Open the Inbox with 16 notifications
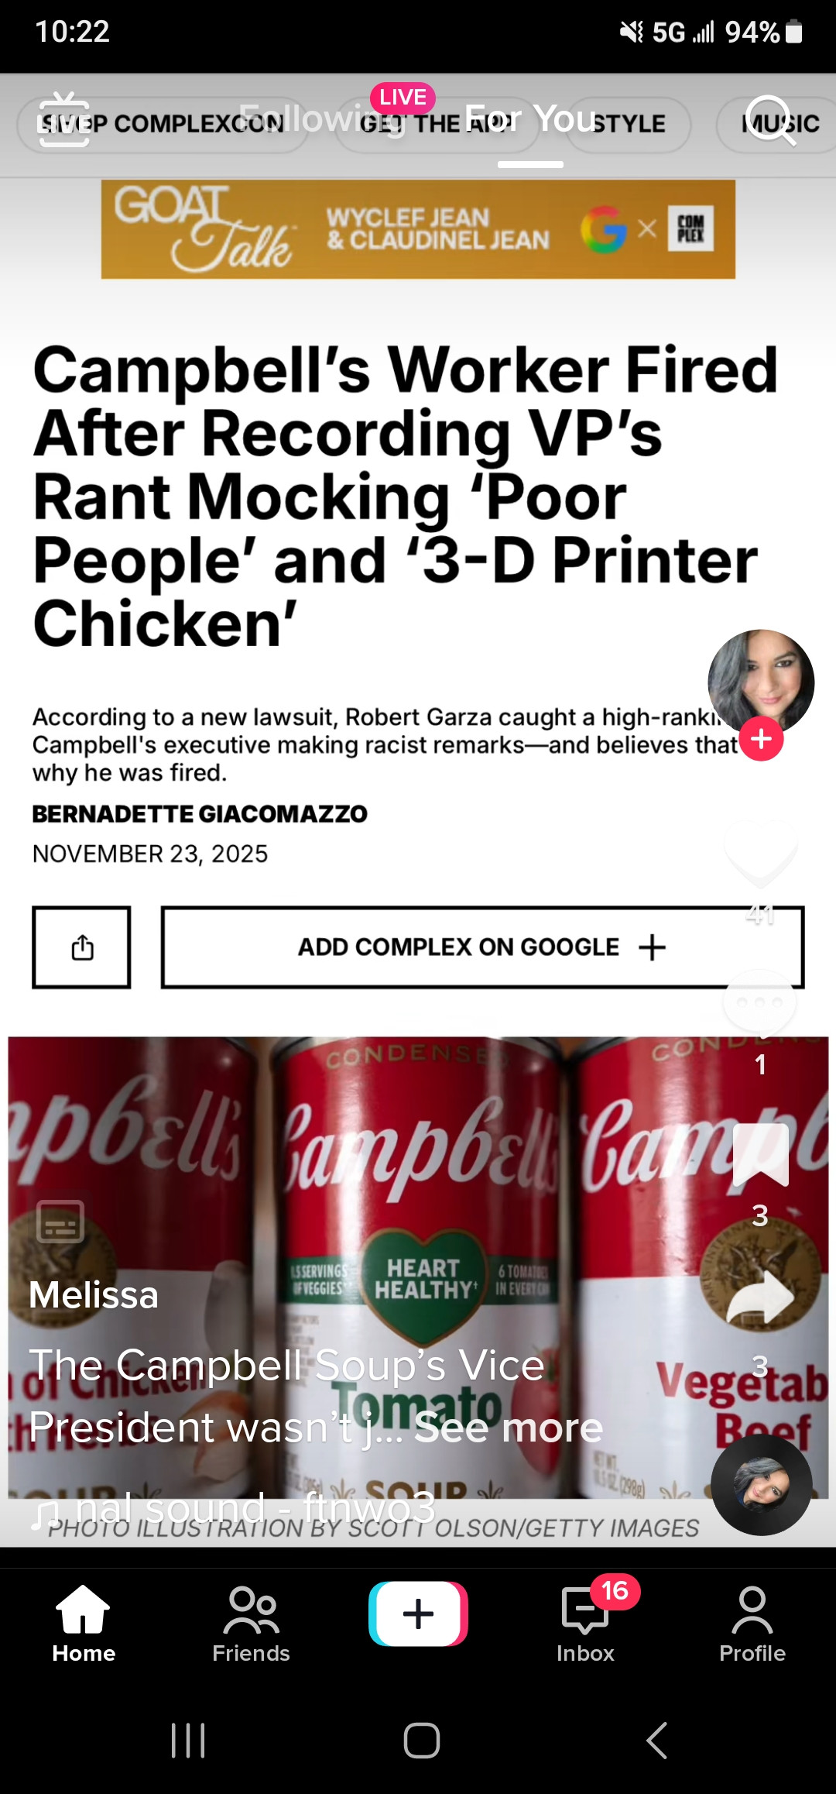The height and width of the screenshot is (1794, 836). [x=586, y=1624]
